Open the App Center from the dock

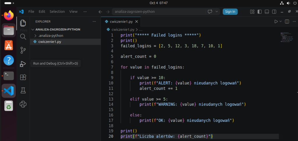click(x=9, y=45)
